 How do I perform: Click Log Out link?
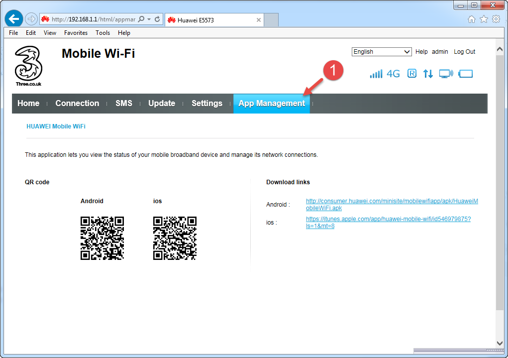coord(464,52)
